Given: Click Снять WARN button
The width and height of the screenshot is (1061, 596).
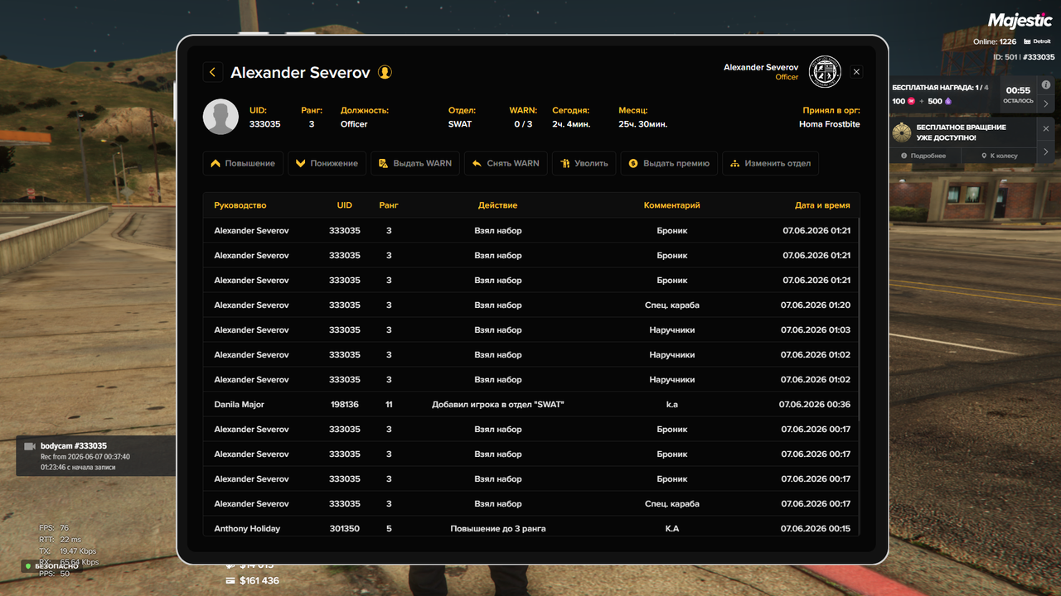Looking at the screenshot, I should point(506,163).
